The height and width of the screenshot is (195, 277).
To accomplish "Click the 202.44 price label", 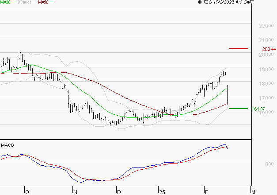I will [x=269, y=49].
